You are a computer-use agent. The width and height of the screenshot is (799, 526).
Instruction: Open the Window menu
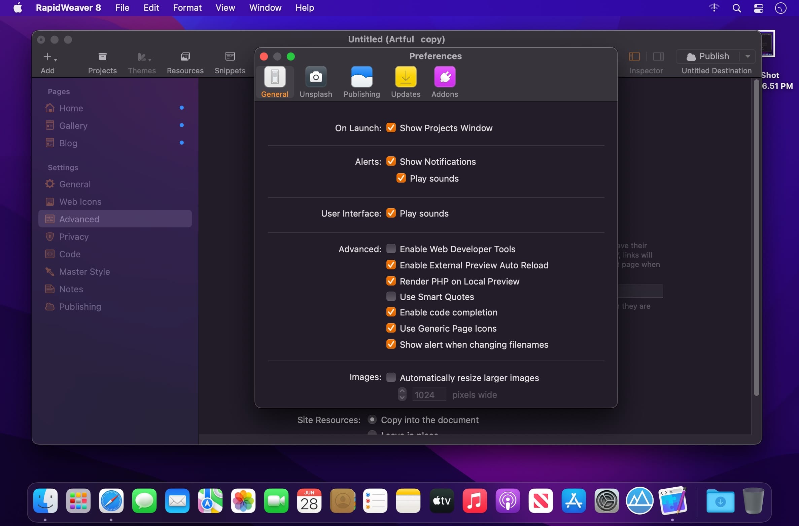[x=265, y=8]
